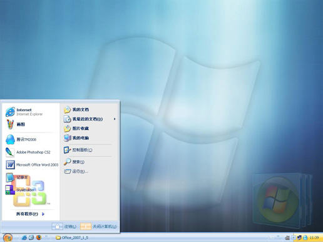Click the 我最近的文档(D) label
This screenshot has width=323, height=242.
(x=88, y=119)
